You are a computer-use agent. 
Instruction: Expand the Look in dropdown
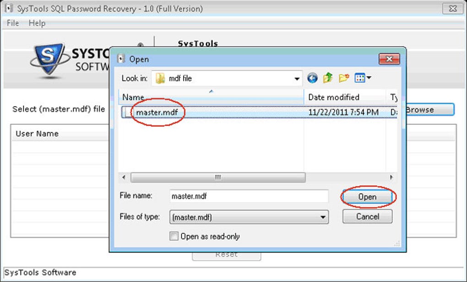[x=297, y=78]
